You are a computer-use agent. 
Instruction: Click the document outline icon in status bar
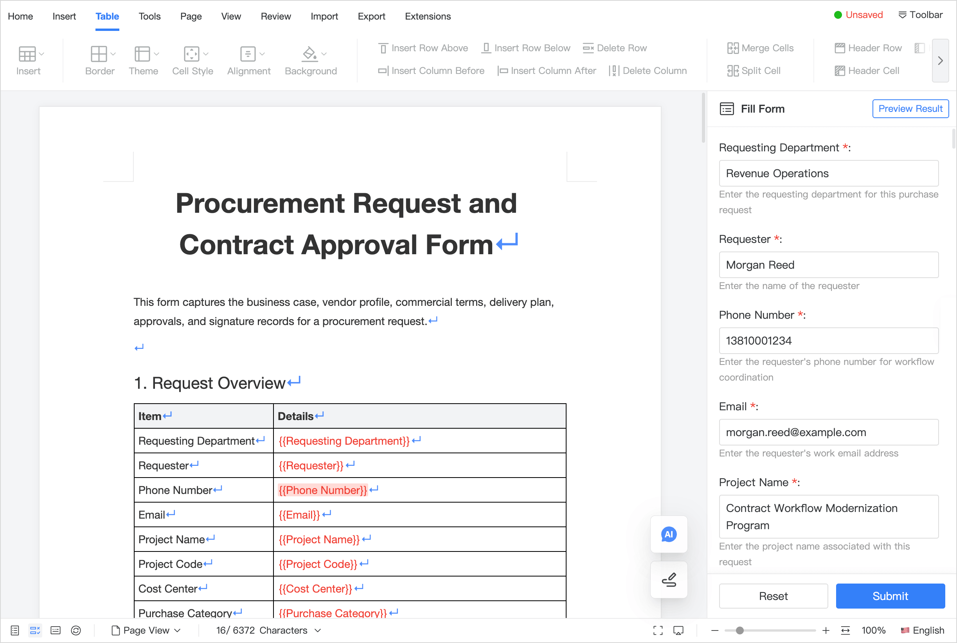tap(15, 630)
